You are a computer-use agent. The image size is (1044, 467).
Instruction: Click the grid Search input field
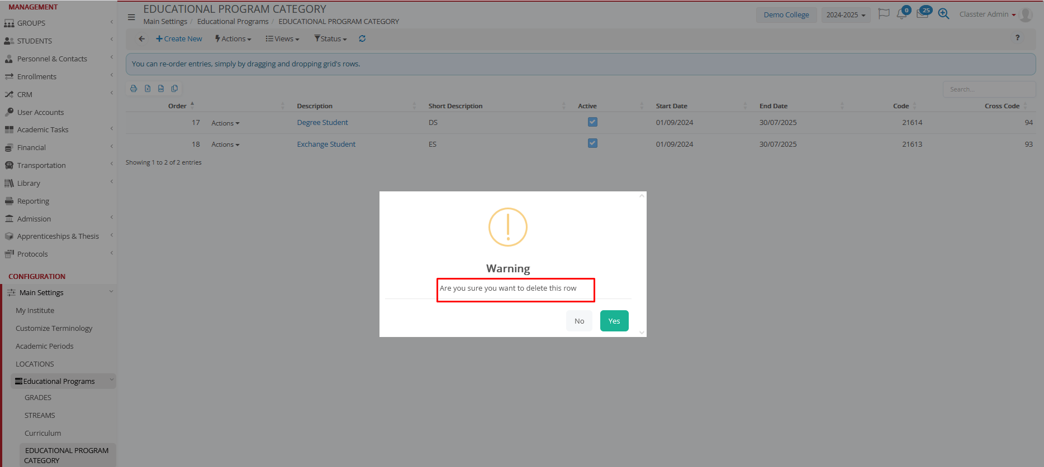coord(988,89)
